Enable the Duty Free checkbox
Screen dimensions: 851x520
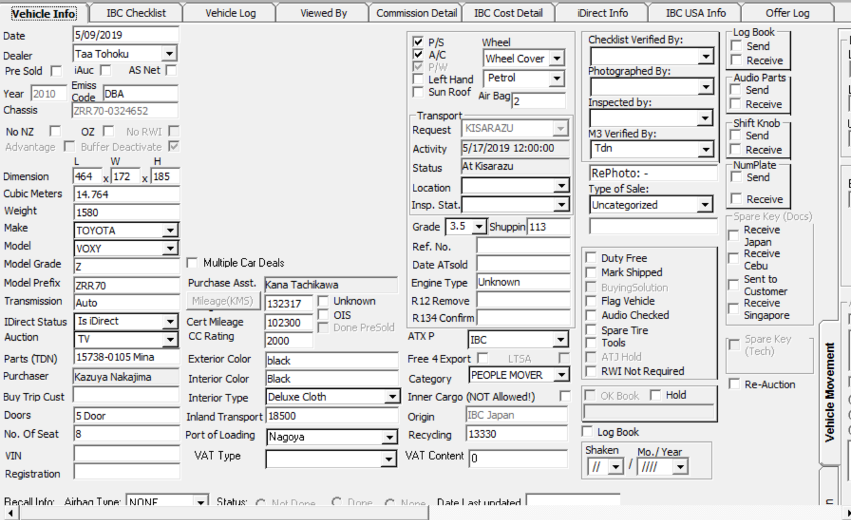591,258
